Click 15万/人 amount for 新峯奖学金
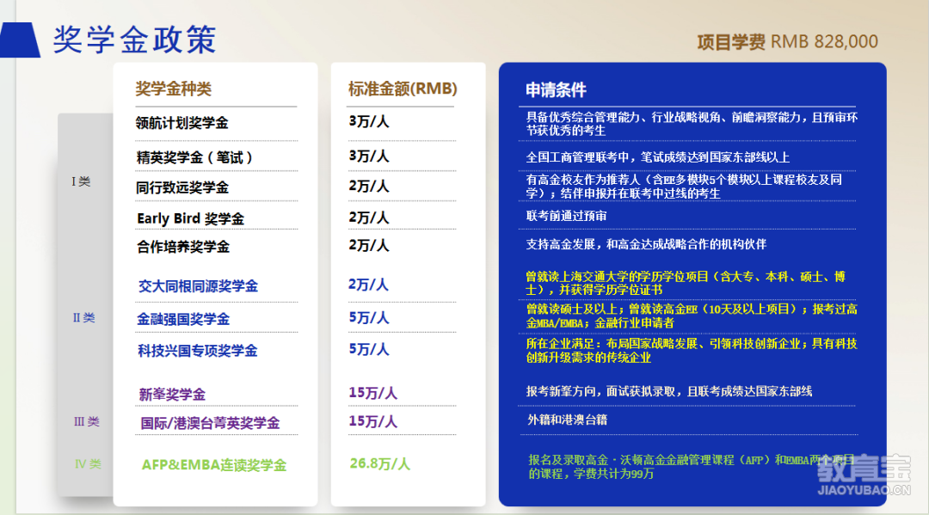 (372, 393)
